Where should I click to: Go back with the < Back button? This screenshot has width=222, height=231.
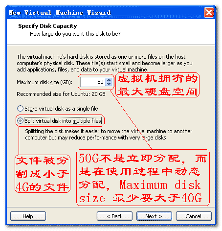click(x=114, y=216)
